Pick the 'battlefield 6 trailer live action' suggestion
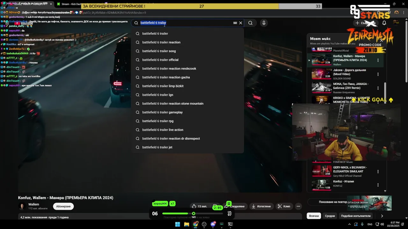The width and height of the screenshot is (408, 229). [187, 130]
